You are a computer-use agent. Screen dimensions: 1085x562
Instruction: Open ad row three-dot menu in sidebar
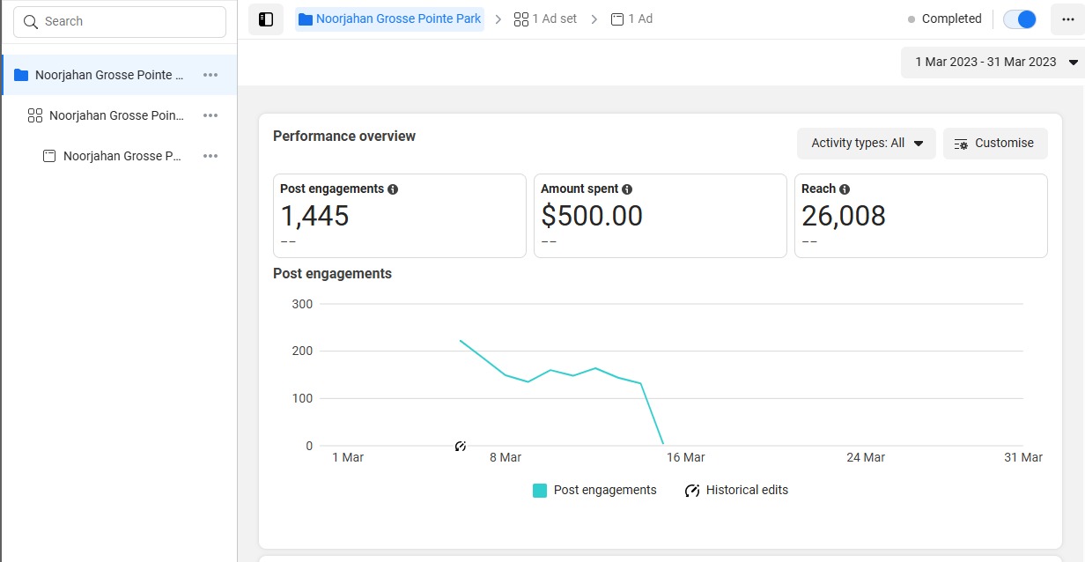210,156
